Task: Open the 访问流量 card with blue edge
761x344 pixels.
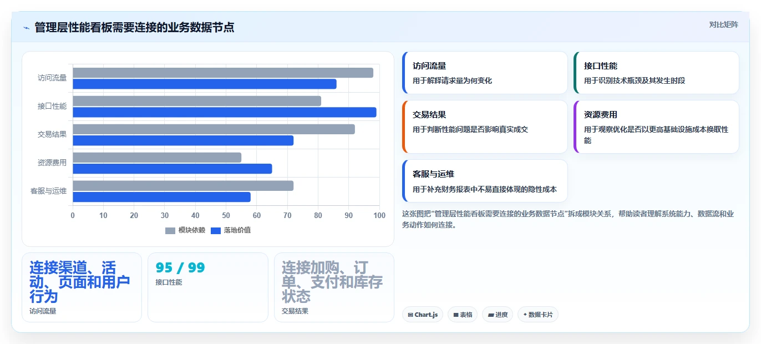Action: point(485,73)
